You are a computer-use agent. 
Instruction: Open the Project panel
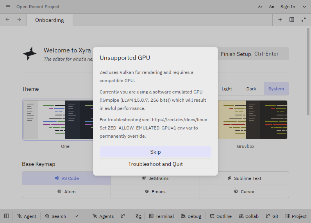pyautogui.click(x=296, y=216)
